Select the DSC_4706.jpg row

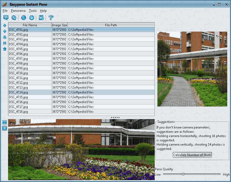tap(81, 54)
